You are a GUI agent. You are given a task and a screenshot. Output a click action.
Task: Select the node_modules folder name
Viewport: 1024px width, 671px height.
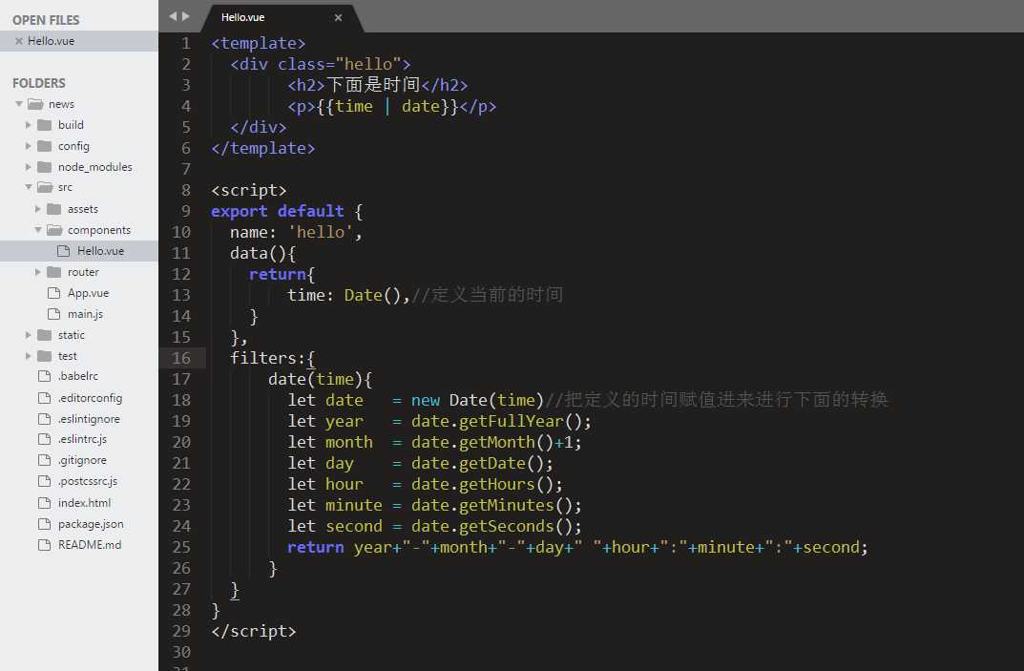95,167
